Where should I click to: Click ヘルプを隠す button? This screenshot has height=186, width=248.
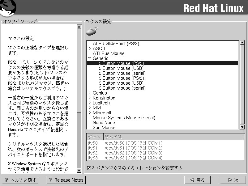click(x=20, y=180)
